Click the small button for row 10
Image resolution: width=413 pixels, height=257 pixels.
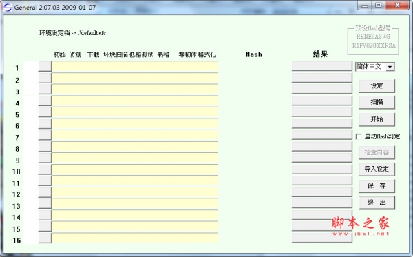(x=45, y=169)
